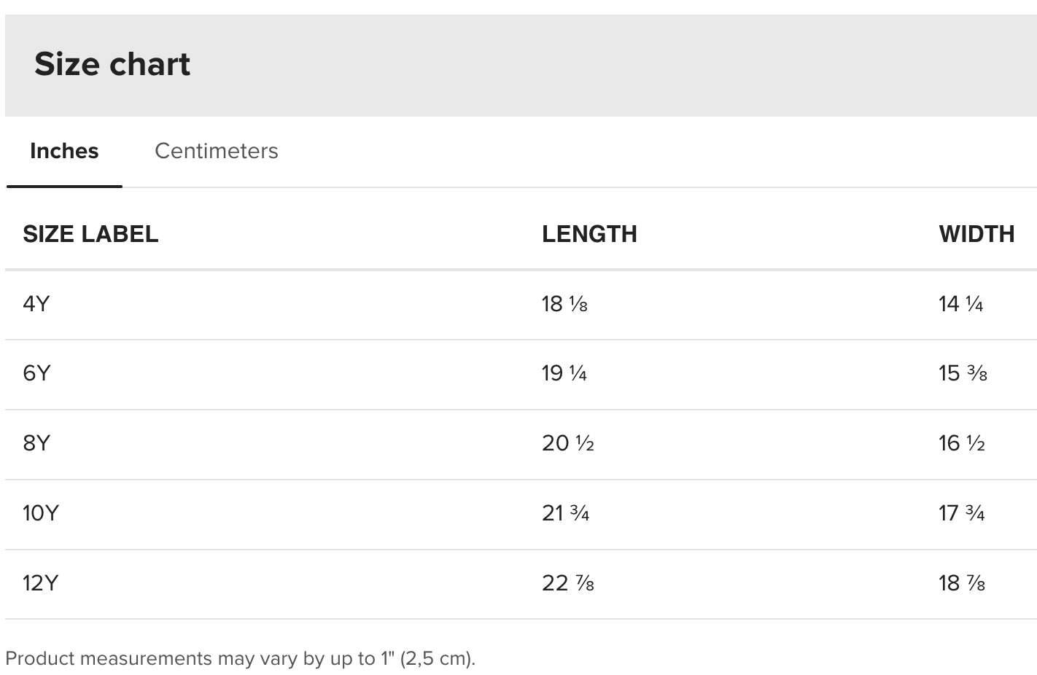Screen dimensions: 1037x675
Task: Click the LENGTH column header
Action: click(589, 234)
